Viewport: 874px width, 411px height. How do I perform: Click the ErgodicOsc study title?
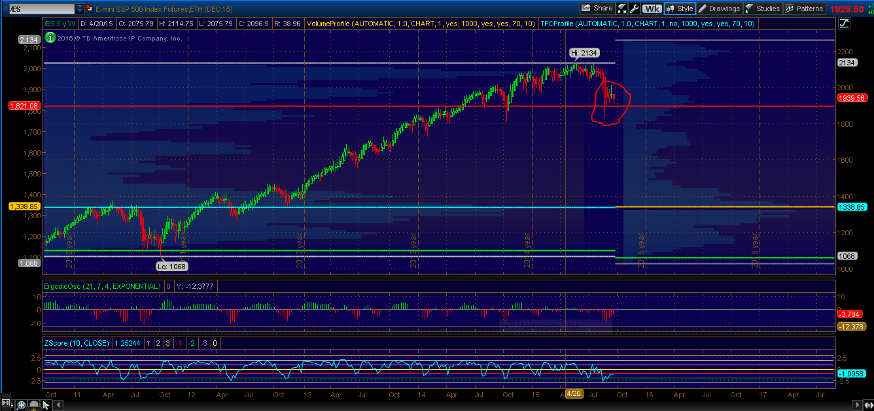coord(101,286)
